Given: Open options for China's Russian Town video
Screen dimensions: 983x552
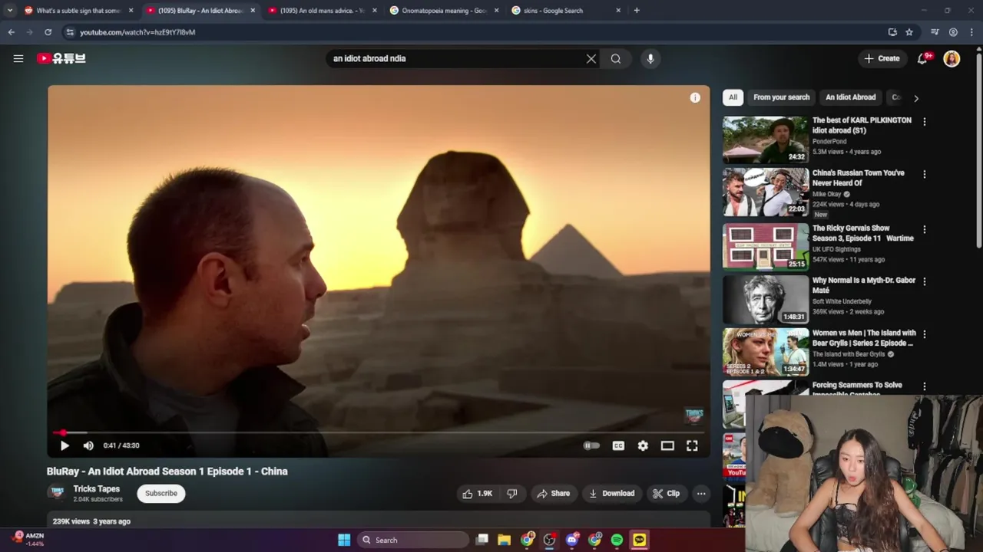Looking at the screenshot, I should (924, 174).
